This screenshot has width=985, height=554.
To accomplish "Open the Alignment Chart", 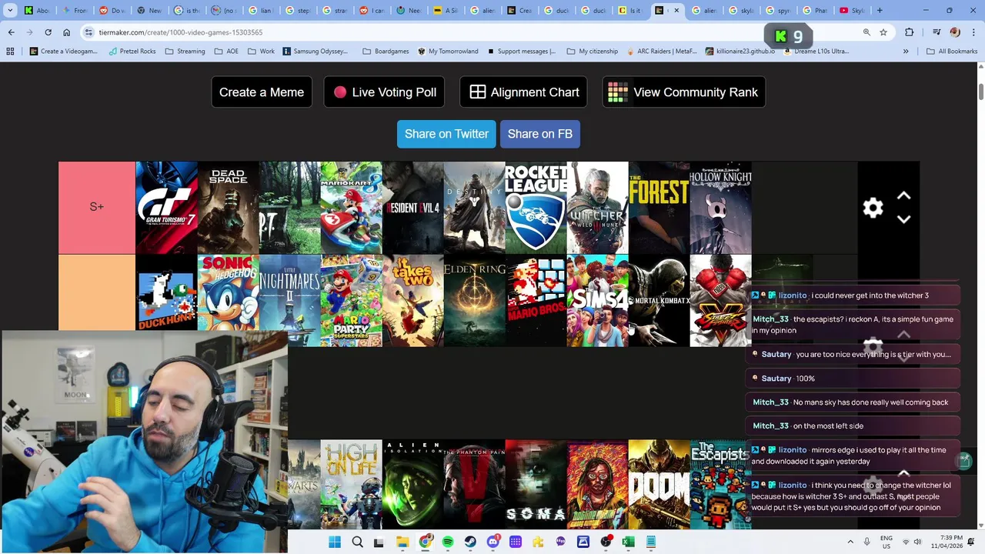I will point(523,92).
